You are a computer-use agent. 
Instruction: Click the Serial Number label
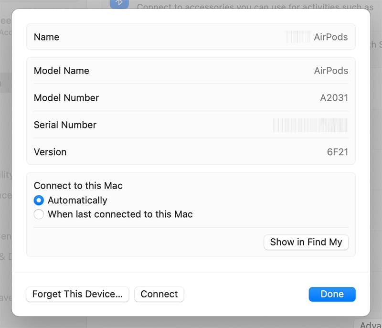tap(65, 125)
